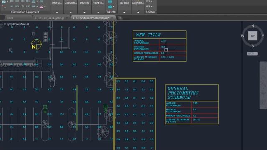Click the 8.4 maximum footcandles value

tap(195, 110)
